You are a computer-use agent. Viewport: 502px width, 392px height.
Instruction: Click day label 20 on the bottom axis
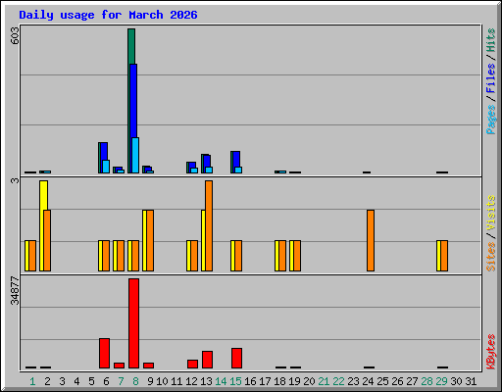click(309, 381)
